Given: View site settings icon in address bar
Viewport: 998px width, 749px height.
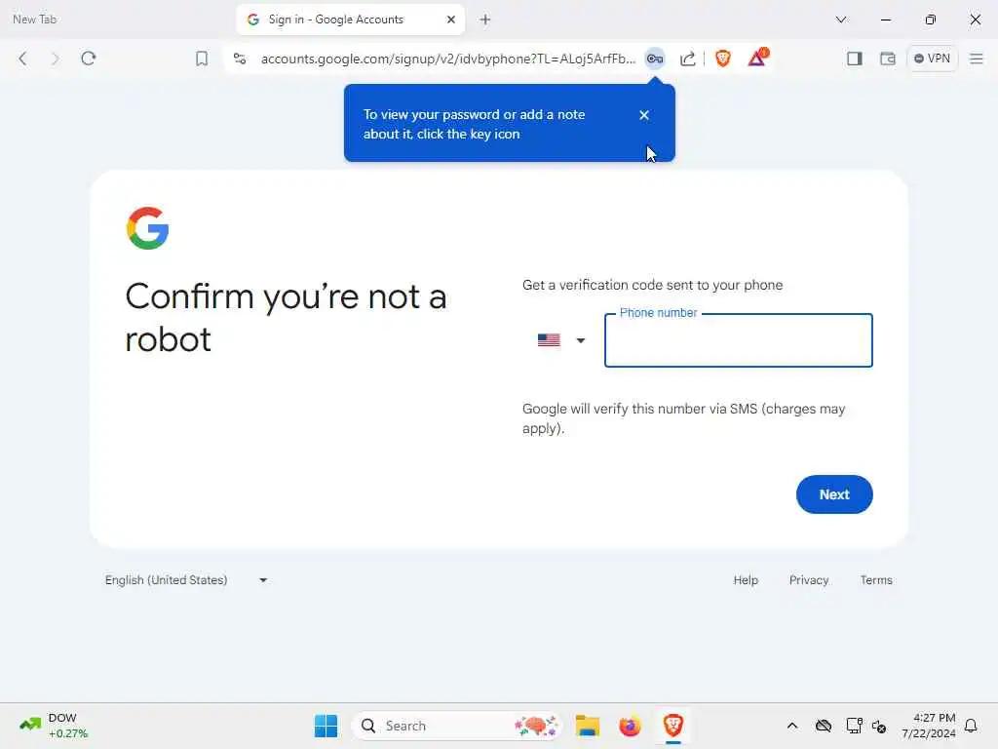Looking at the screenshot, I should [240, 59].
